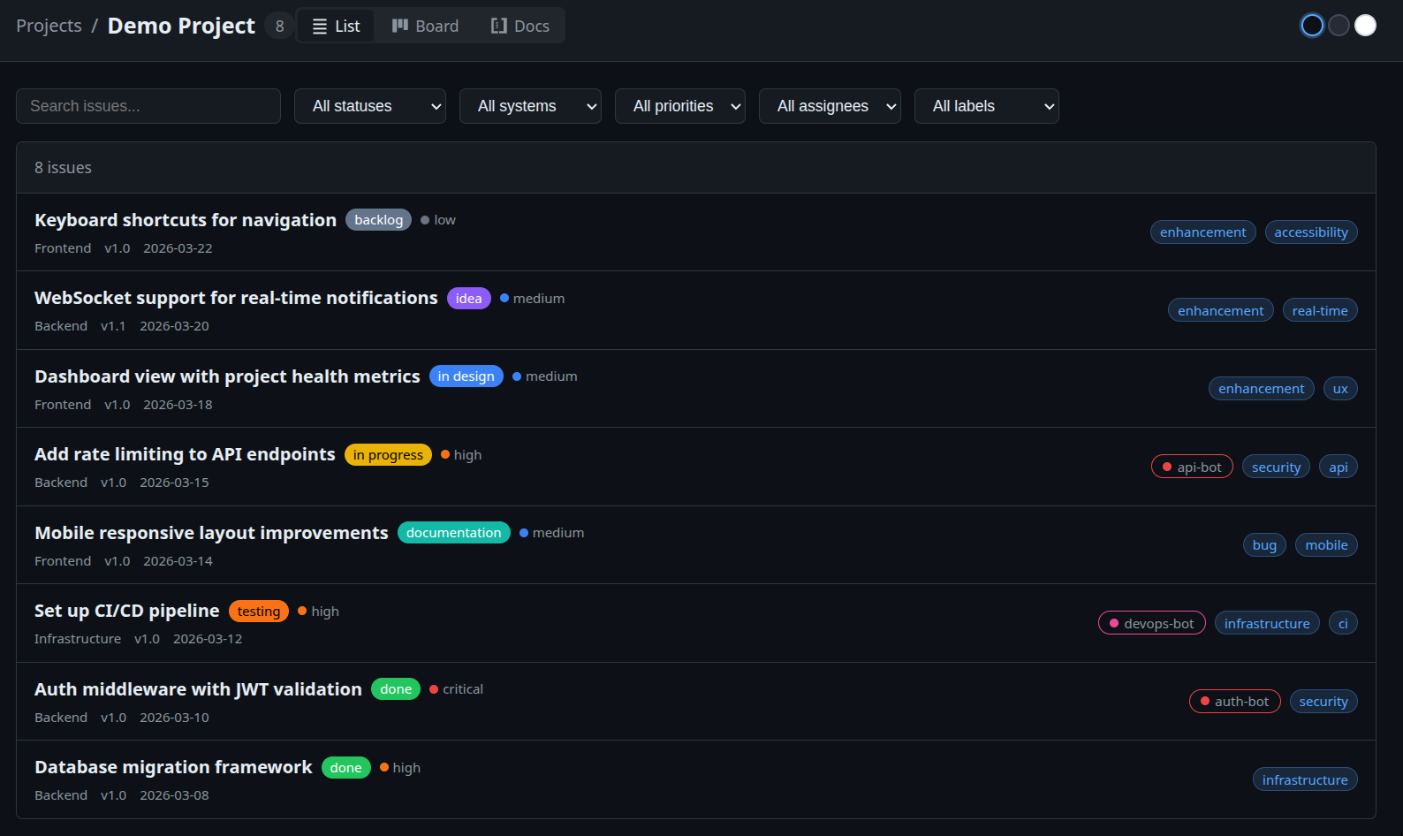The image size is (1403, 836).
Task: Open the Docs tab
Action: 519,26
